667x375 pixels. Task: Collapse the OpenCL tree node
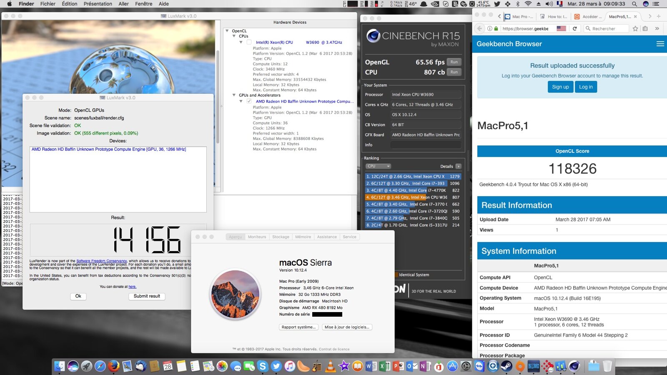tap(227, 31)
